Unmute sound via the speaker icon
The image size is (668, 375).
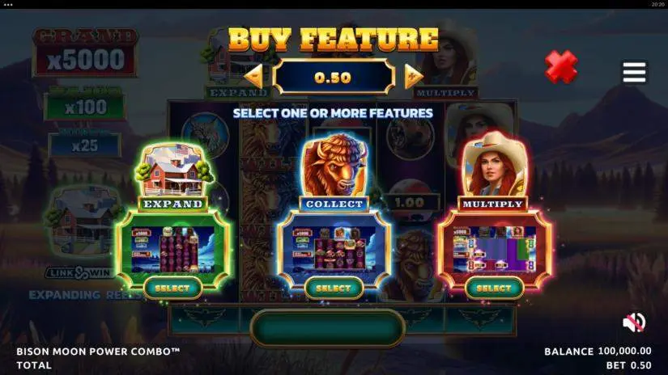point(634,322)
